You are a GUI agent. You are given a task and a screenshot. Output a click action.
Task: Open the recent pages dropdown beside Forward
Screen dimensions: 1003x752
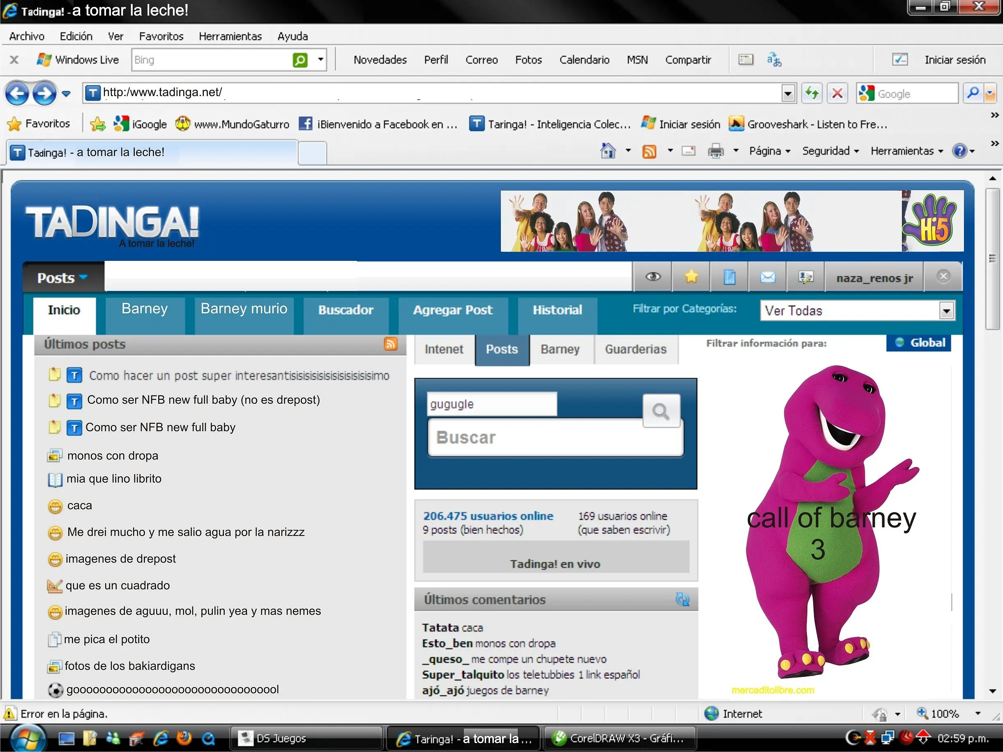click(x=66, y=94)
